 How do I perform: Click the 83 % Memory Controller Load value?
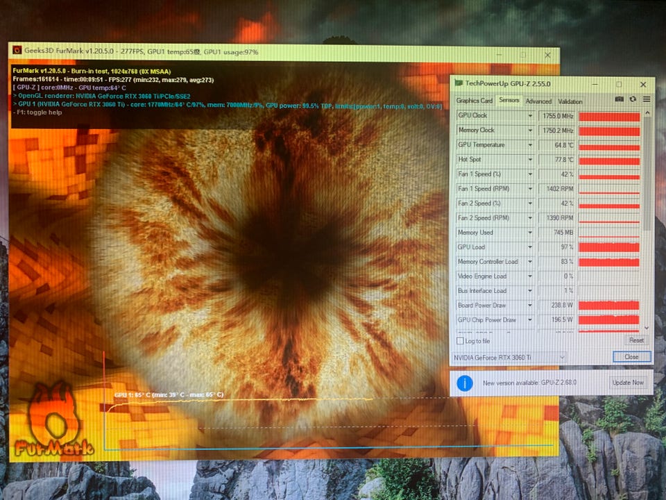(557, 262)
